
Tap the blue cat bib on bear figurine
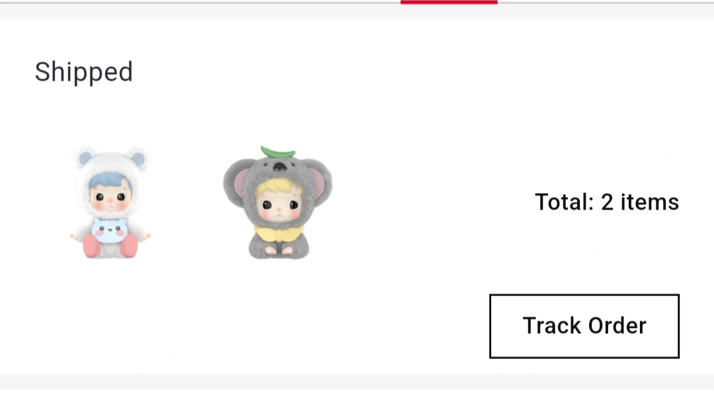pos(110,230)
